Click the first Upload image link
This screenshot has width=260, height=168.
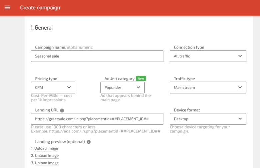coord(46,148)
